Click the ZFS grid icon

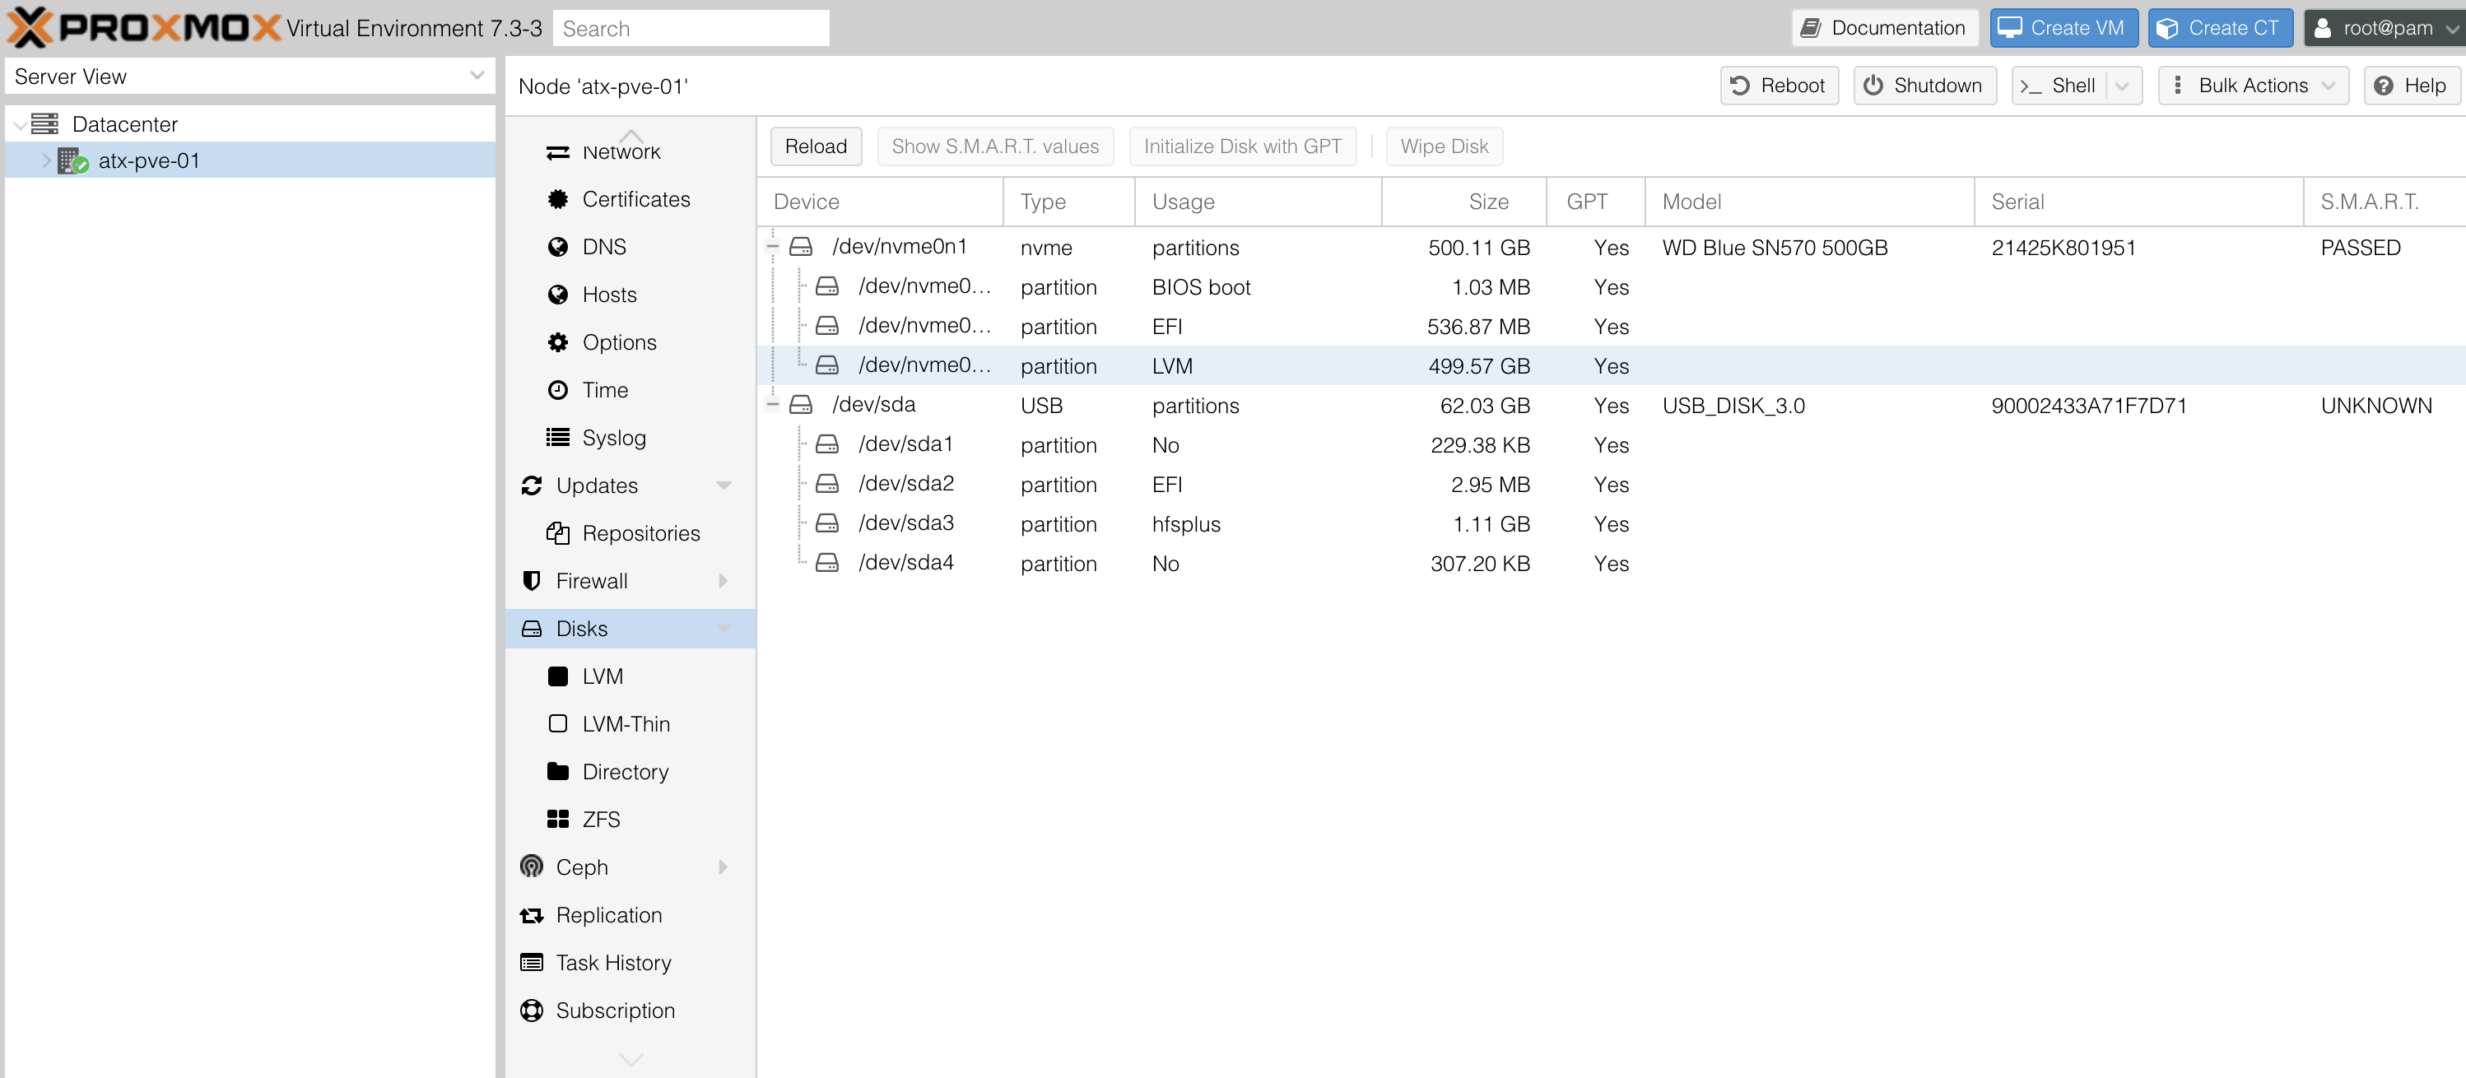coord(557,819)
